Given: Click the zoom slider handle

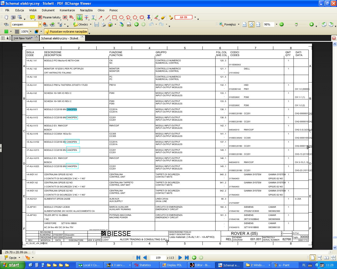Looking at the screenshot, I should tap(296, 24).
